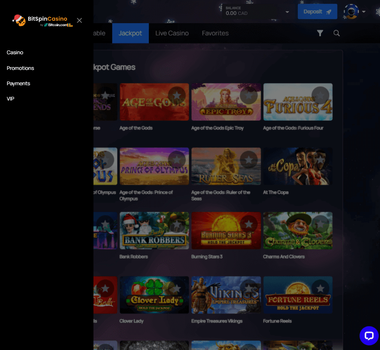Open the Payments menu item

click(x=19, y=84)
